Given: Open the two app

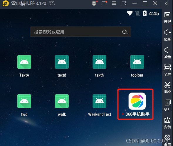Looking at the screenshot, I should [x=24, y=101].
